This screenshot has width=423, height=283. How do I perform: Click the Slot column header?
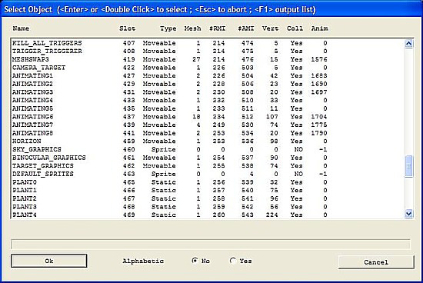click(128, 28)
